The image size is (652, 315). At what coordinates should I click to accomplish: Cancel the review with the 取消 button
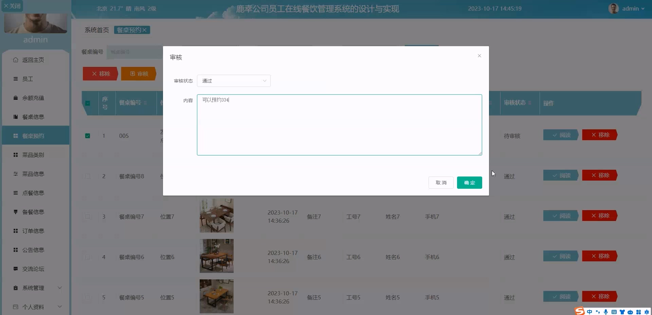click(x=441, y=183)
